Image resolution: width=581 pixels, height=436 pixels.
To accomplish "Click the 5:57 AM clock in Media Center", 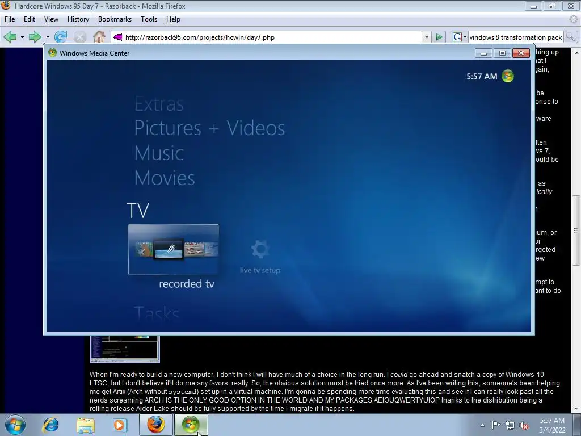I will tap(482, 77).
